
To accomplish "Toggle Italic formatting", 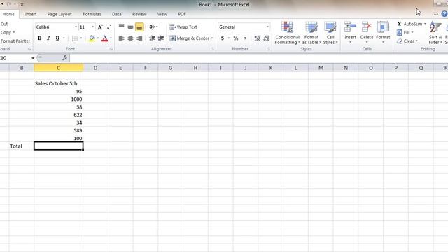I will point(48,38).
